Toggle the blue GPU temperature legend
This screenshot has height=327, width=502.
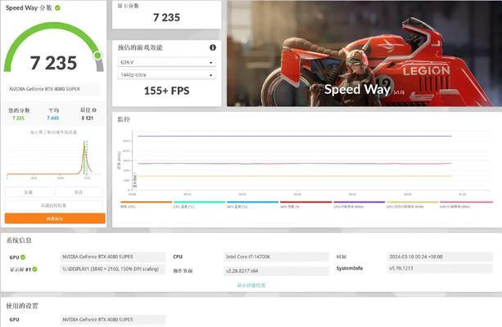click(x=252, y=204)
